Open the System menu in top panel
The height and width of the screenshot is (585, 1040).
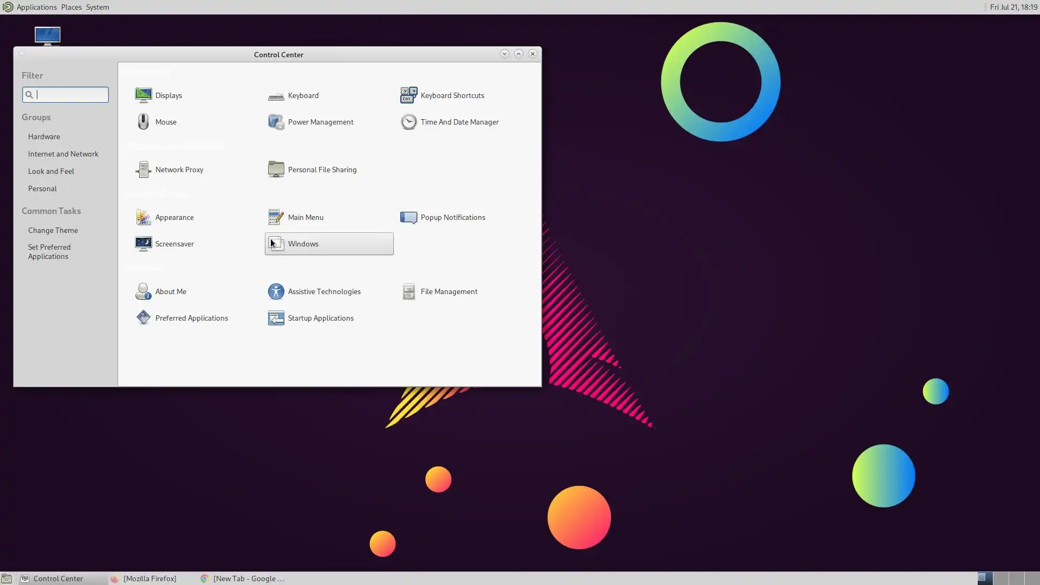(x=97, y=7)
